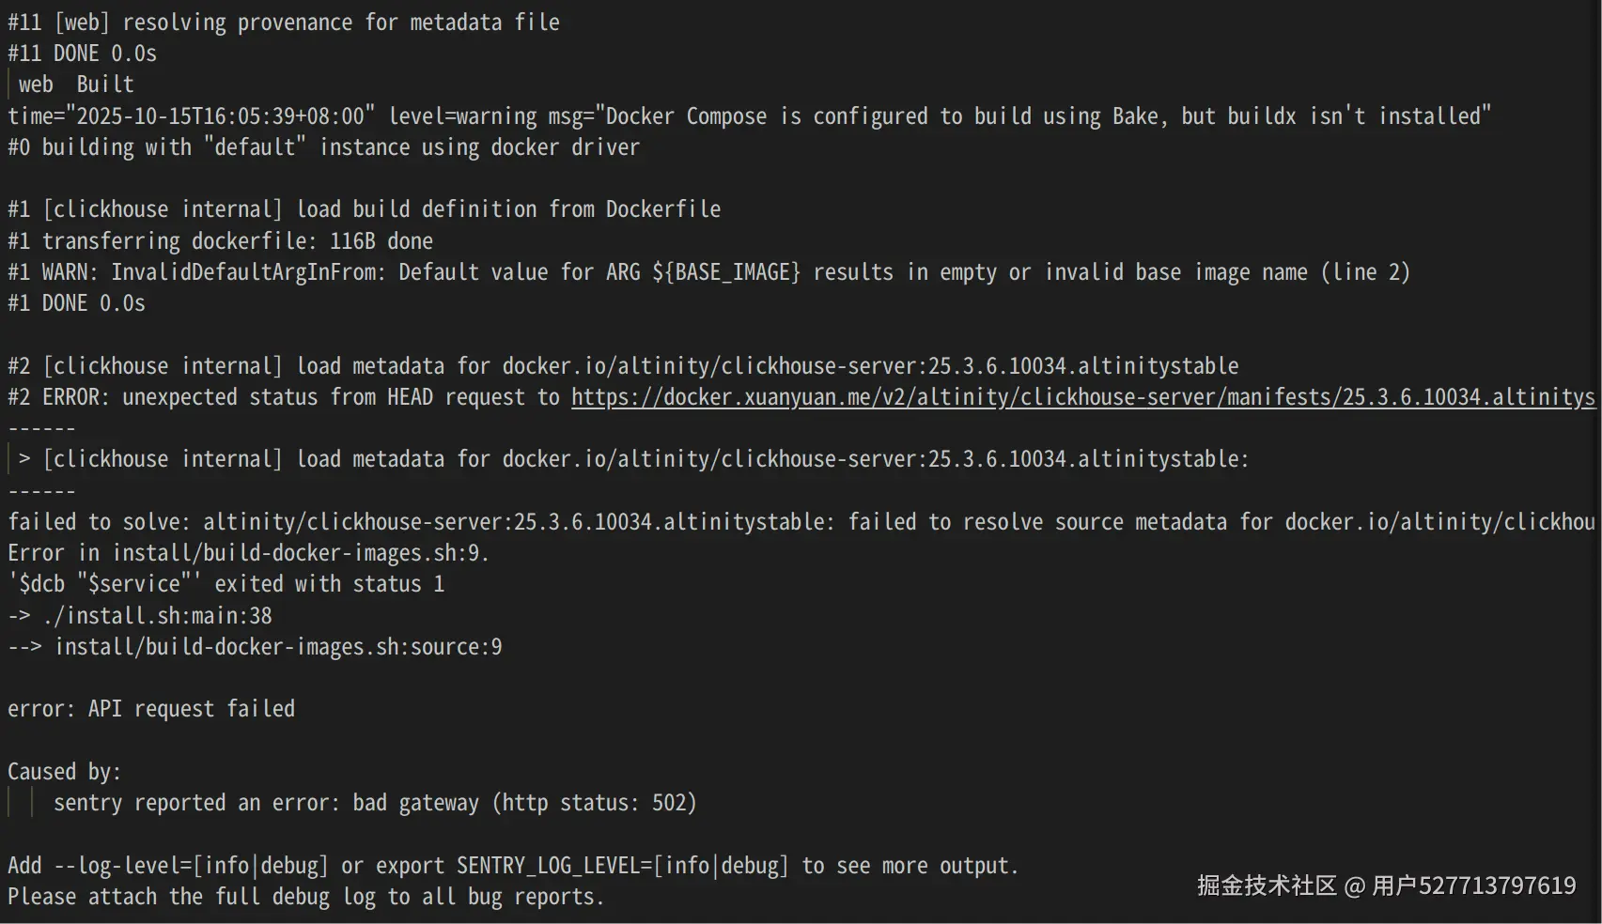Click "install/build-docker-images.sh:source:9" trace entry
The width and height of the screenshot is (1602, 924).
278,647
